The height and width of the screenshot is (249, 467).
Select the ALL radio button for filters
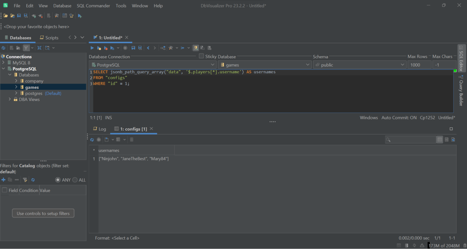[x=75, y=180]
